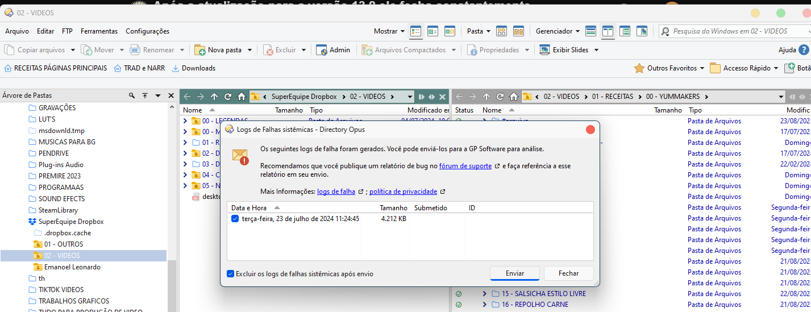Open Admin mode from the toolbar
The height and width of the screenshot is (312, 811).
tap(333, 50)
